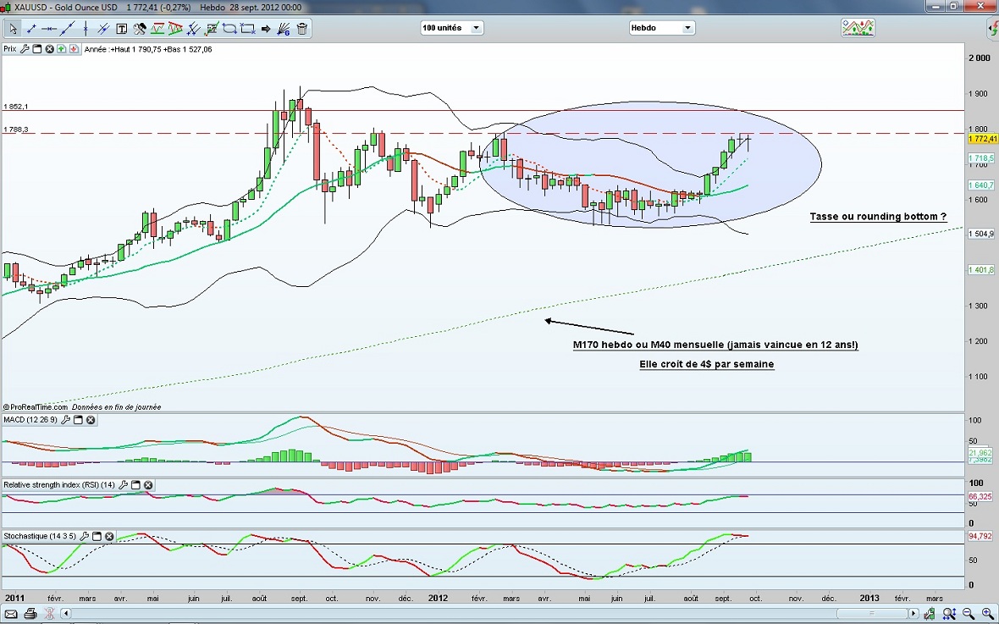Click the scrollbar right arrow
The height and width of the screenshot is (624, 999).
[x=913, y=613]
